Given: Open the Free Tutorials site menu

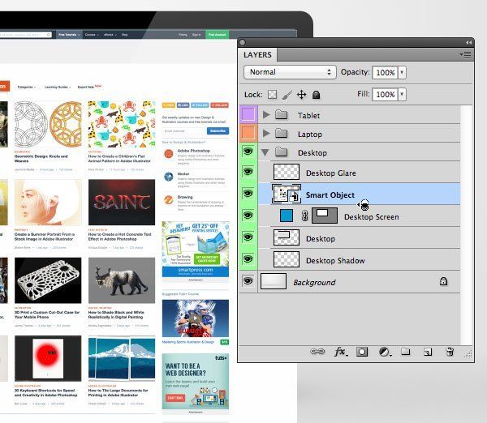Looking at the screenshot, I should [x=69, y=34].
